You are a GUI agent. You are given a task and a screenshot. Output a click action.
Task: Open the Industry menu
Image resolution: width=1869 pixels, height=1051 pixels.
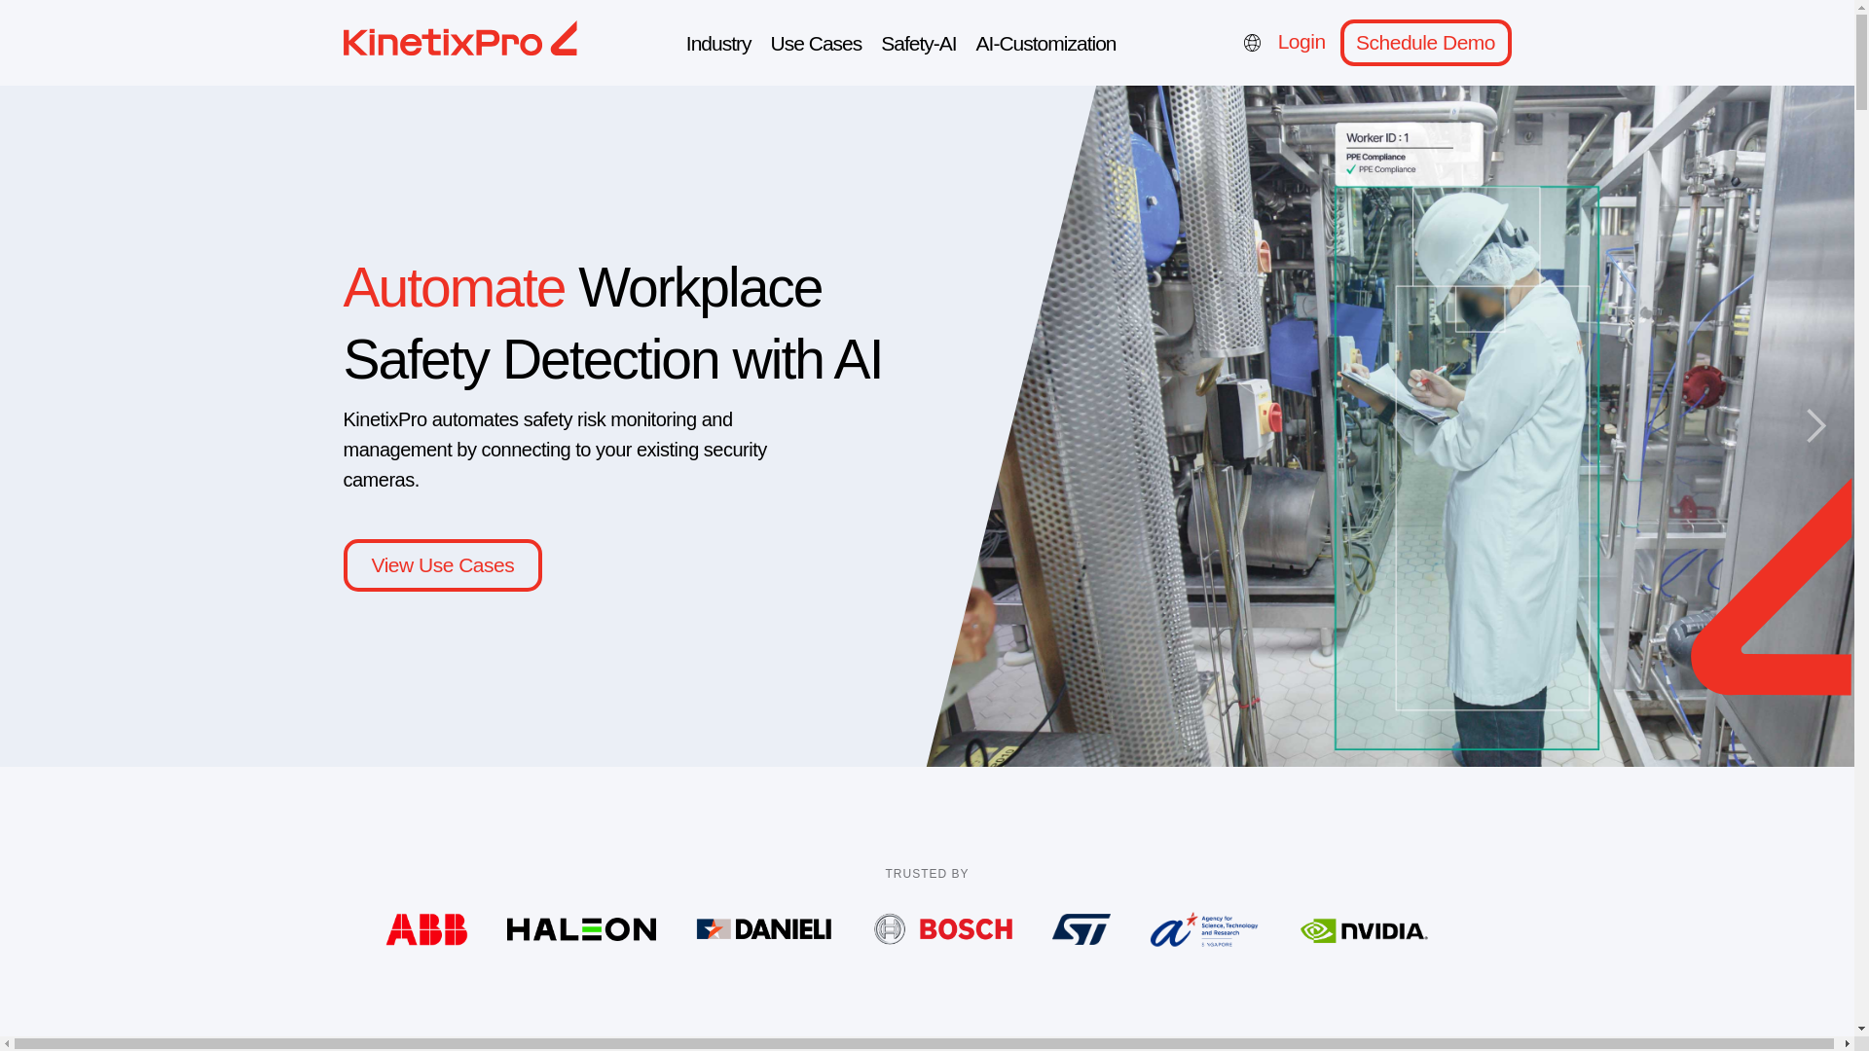click(718, 44)
